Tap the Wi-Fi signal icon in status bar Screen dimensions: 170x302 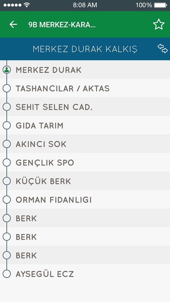coord(27,5)
